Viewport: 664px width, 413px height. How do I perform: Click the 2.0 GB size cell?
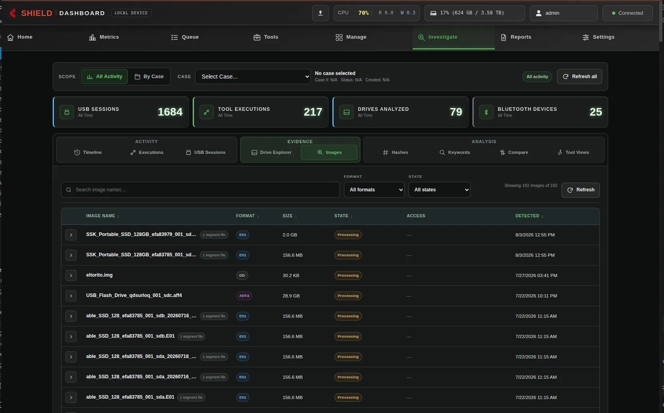click(x=290, y=235)
